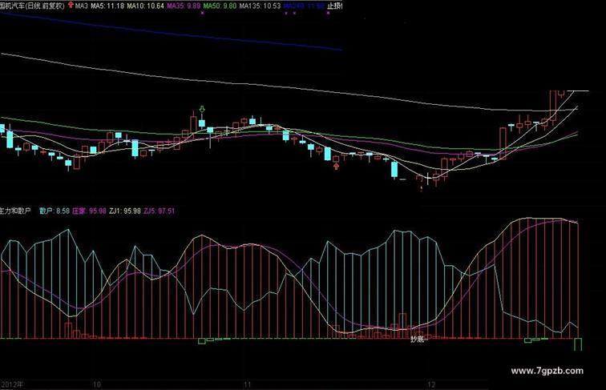
Task: Click the month 10 label on the time axis
Action: [x=97, y=384]
